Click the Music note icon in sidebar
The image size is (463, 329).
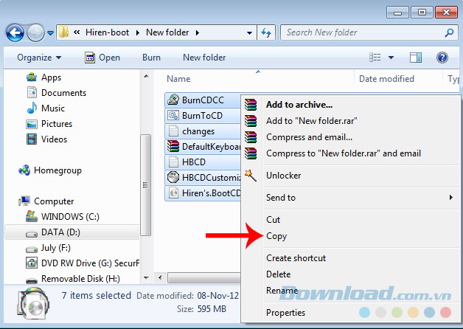(x=32, y=108)
